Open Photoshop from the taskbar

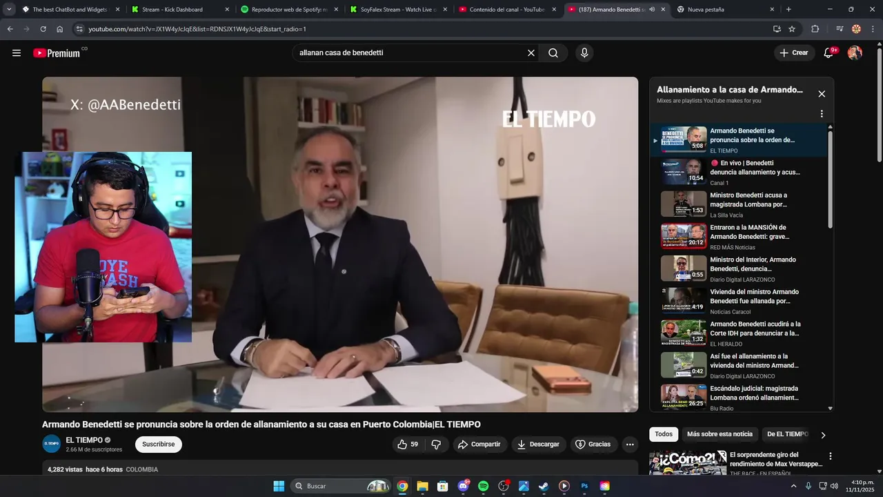tap(584, 486)
